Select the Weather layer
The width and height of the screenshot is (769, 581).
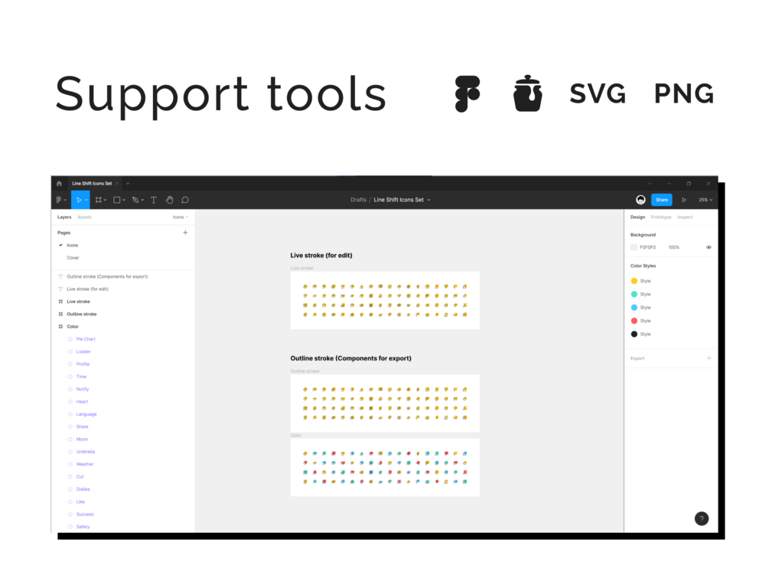click(x=85, y=464)
